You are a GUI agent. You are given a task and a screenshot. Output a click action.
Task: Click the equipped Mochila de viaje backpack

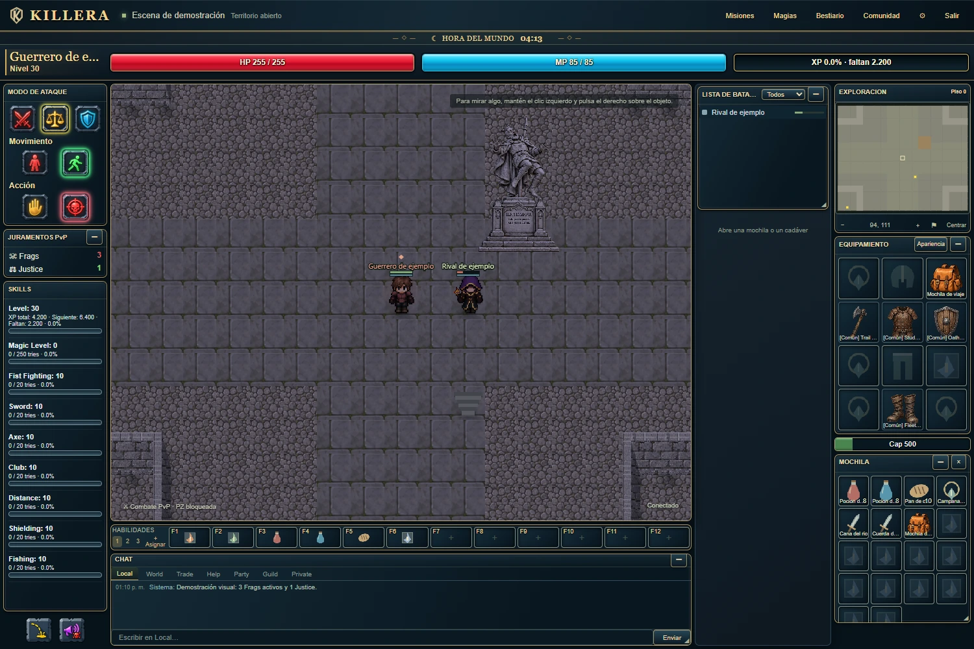[946, 278]
